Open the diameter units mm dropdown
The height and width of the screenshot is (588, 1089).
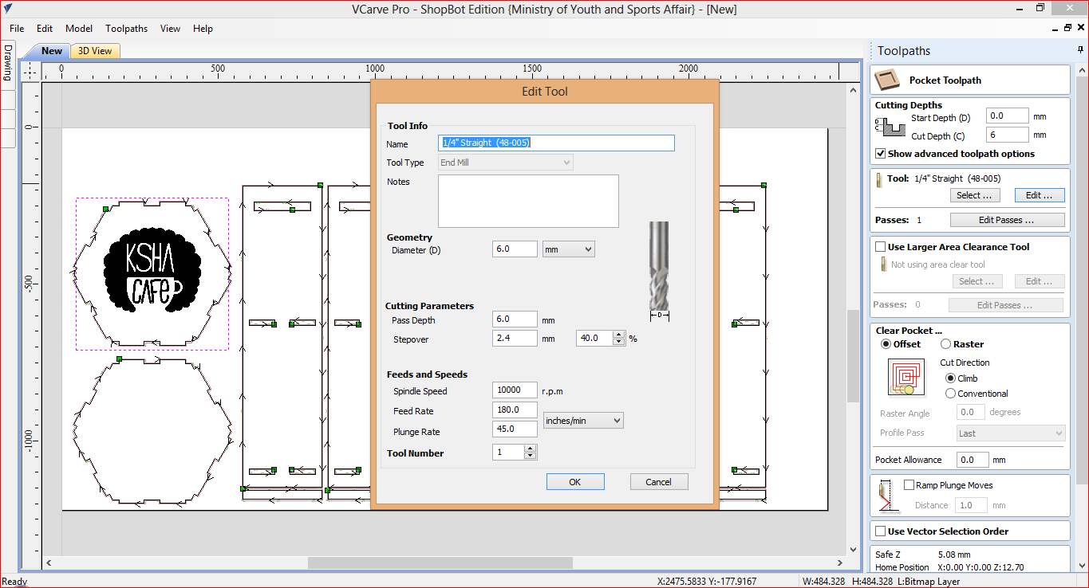[x=568, y=249]
